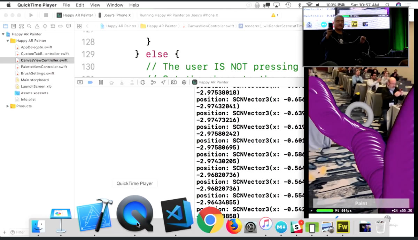This screenshot has width=418, height=240.
Task: Open the Report navigator speech-bubble icon
Action: tap(69, 26)
